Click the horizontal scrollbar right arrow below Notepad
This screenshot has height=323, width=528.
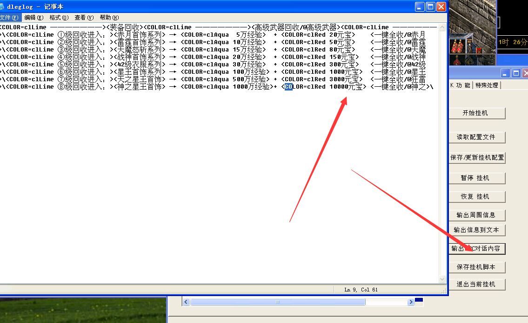(411, 302)
